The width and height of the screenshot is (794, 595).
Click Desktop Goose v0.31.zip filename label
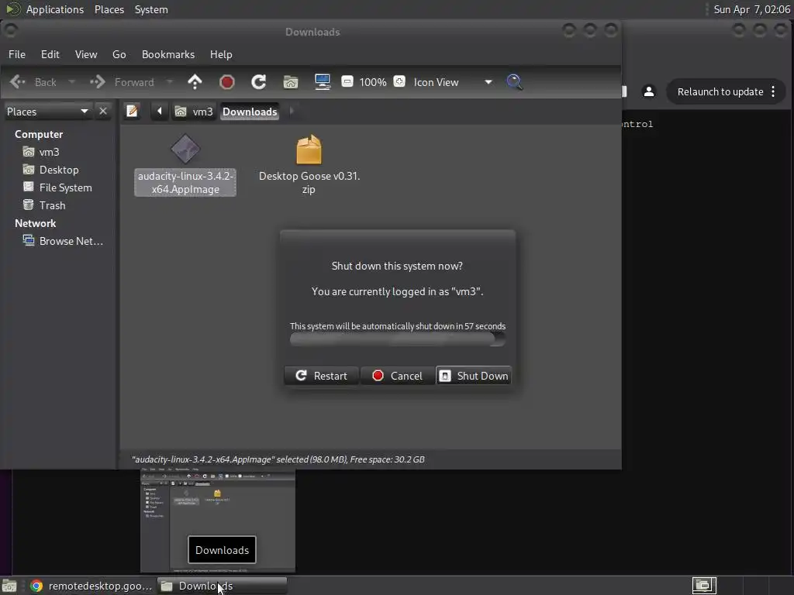(x=309, y=183)
